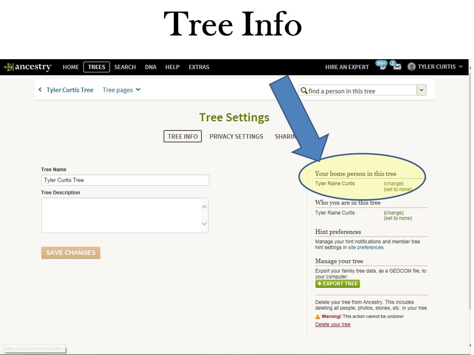
Task: Open the mail envelope messages icon
Action: click(x=396, y=66)
